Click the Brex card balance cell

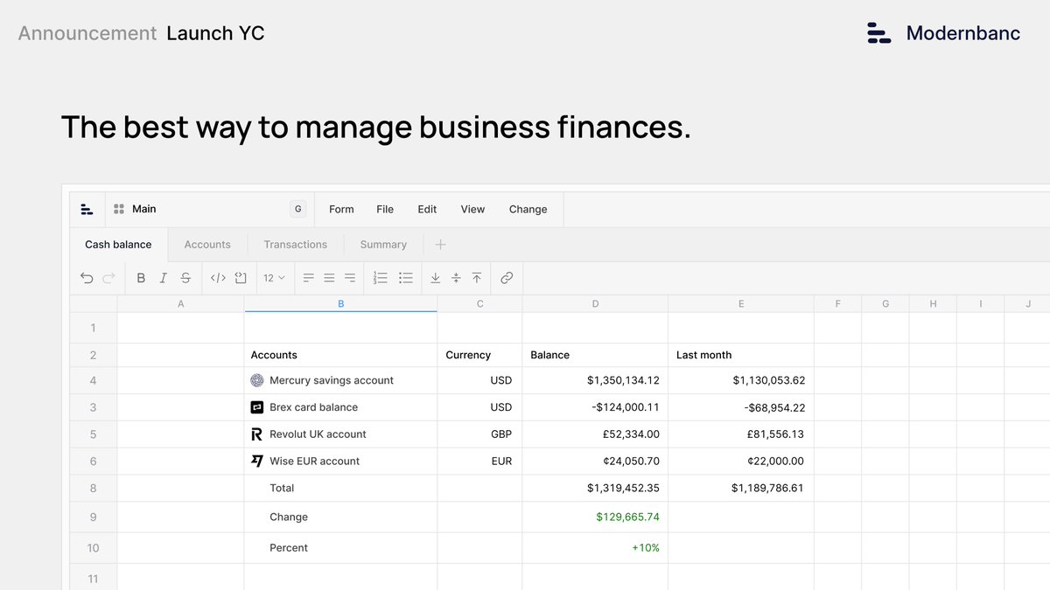coord(340,407)
